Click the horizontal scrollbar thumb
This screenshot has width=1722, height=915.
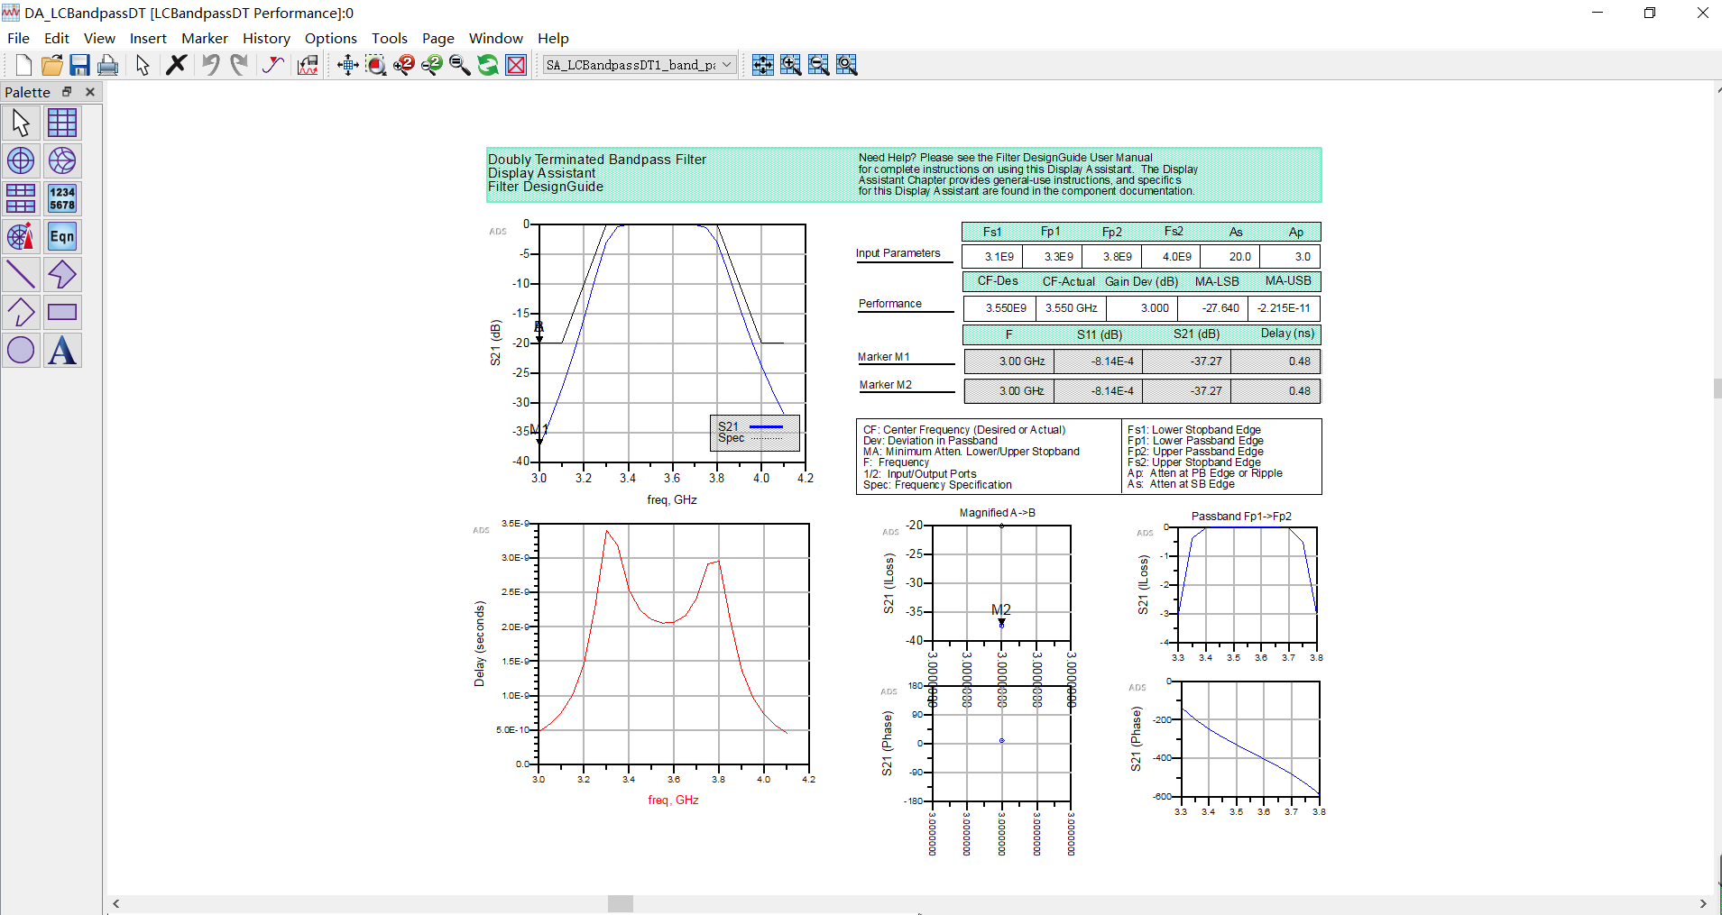pos(620,903)
